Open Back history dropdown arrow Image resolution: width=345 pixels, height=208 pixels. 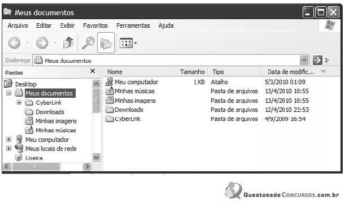tap(28, 42)
